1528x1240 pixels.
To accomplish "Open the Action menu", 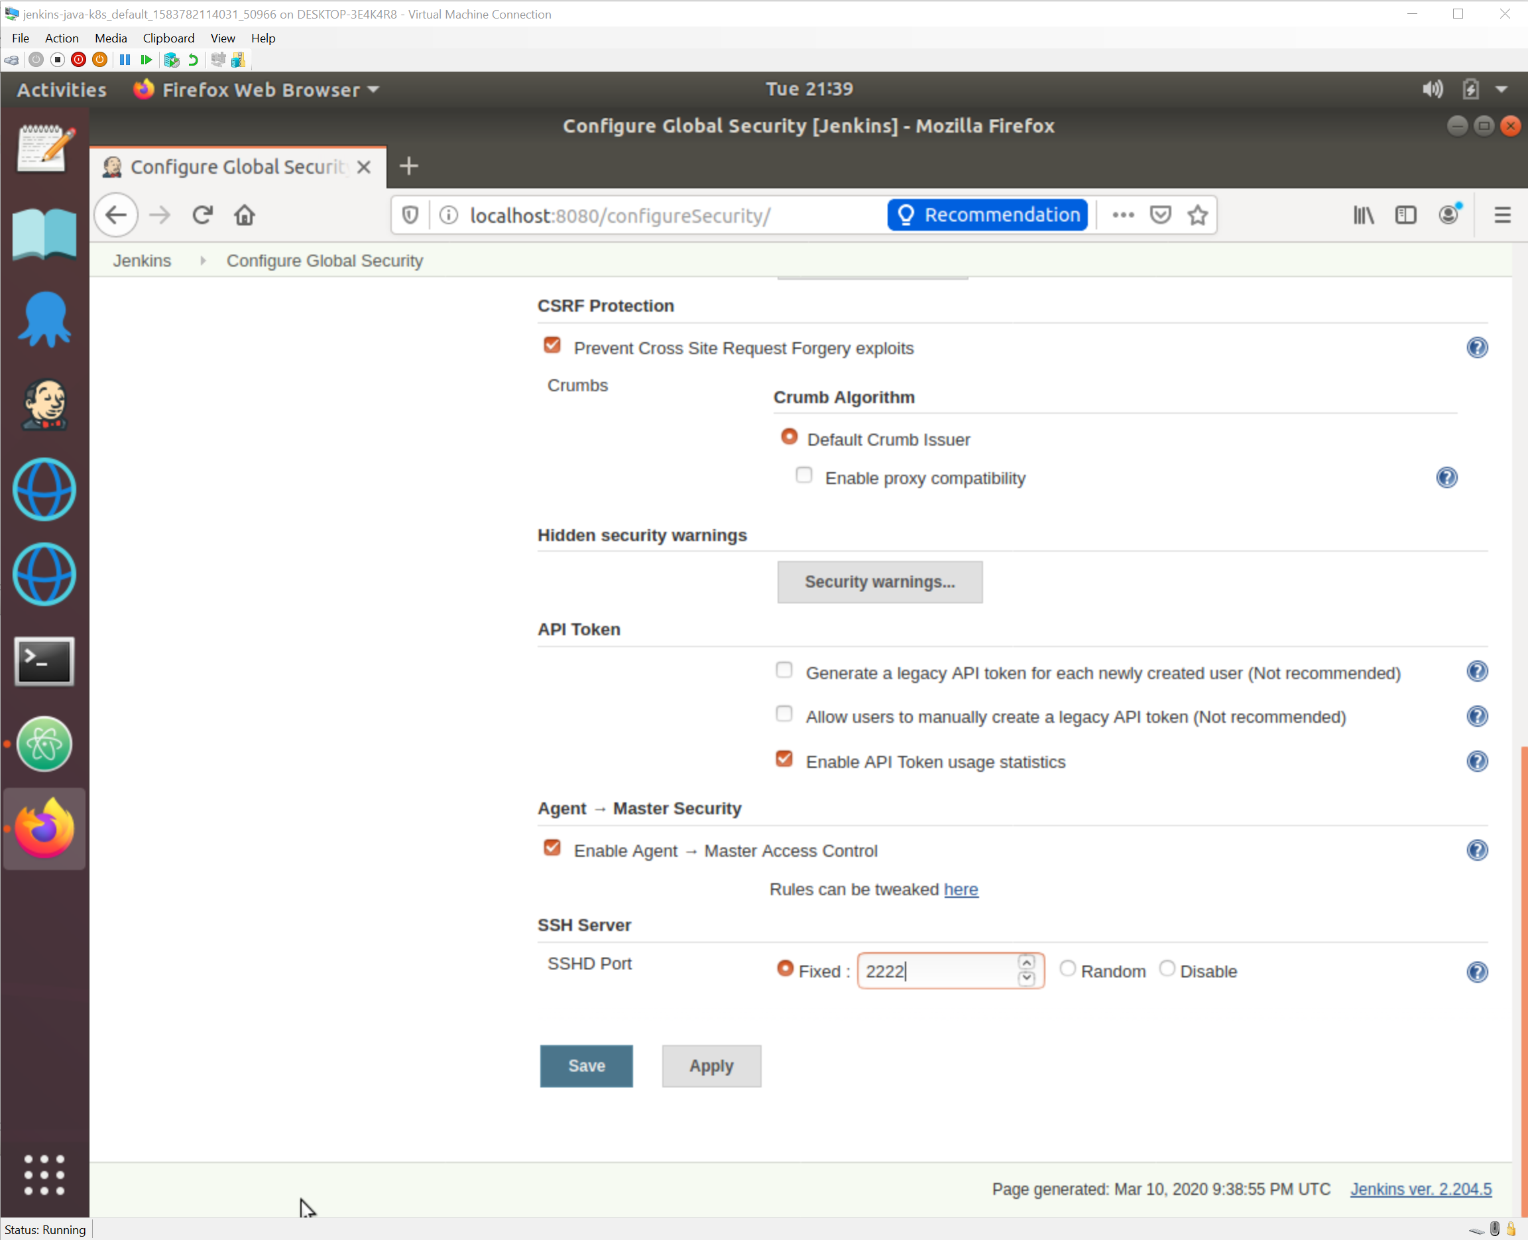I will click(62, 38).
